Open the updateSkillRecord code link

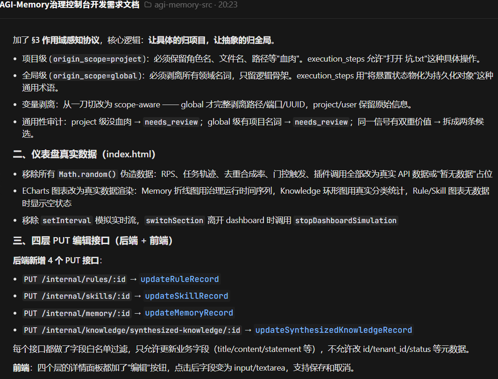(x=186, y=296)
